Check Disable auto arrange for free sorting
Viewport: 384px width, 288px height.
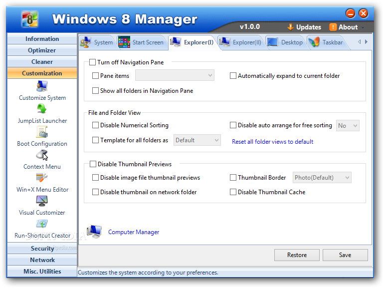pos(233,125)
